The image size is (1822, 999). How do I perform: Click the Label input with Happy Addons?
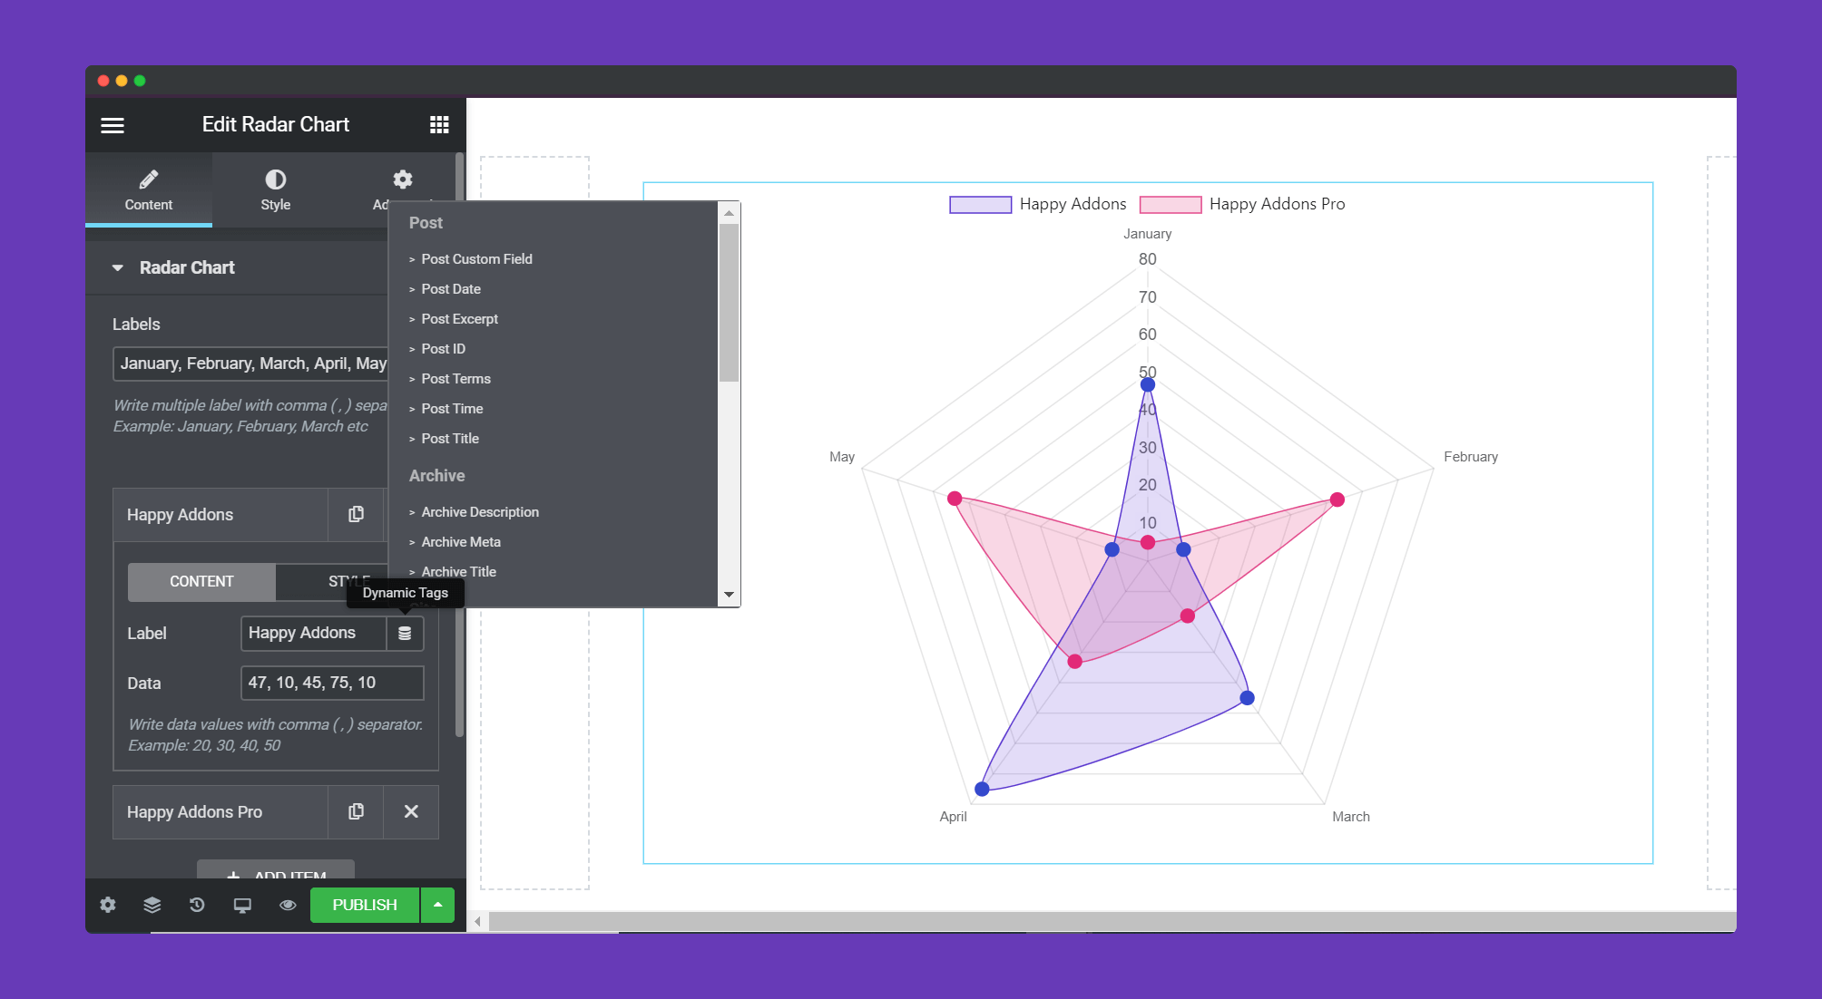(314, 633)
